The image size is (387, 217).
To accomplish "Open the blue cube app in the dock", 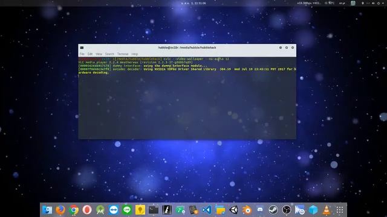I will 313,210.
